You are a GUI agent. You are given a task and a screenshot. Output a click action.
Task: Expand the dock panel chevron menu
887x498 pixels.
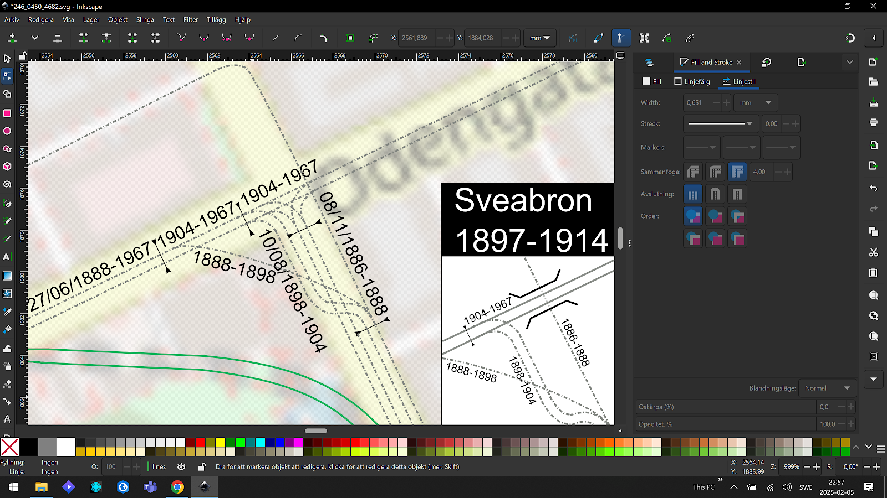click(849, 62)
